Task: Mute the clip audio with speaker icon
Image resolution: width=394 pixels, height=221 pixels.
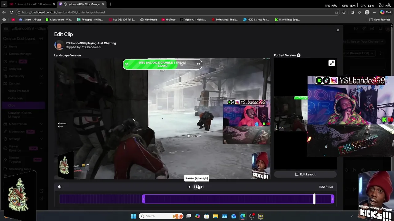Action: (59, 187)
